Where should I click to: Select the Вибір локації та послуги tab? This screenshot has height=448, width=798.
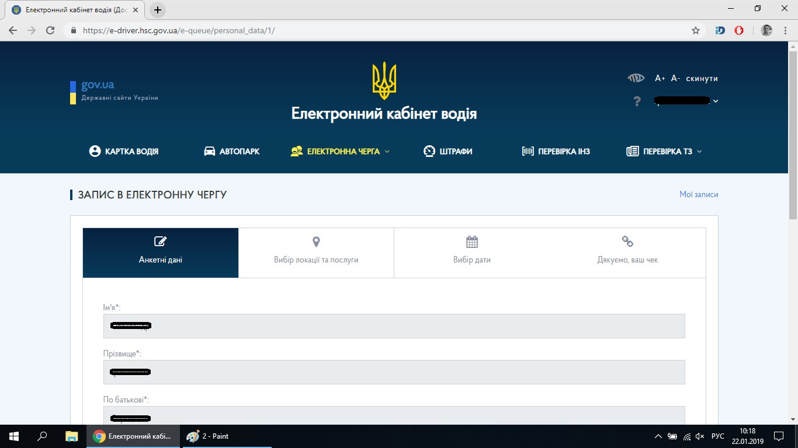[316, 253]
